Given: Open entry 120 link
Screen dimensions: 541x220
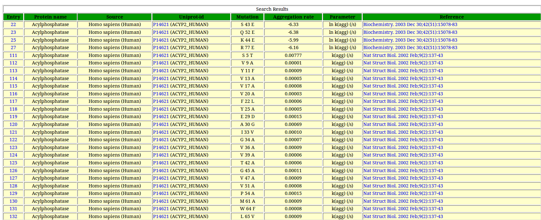Looking at the screenshot, I should [x=13, y=124].
